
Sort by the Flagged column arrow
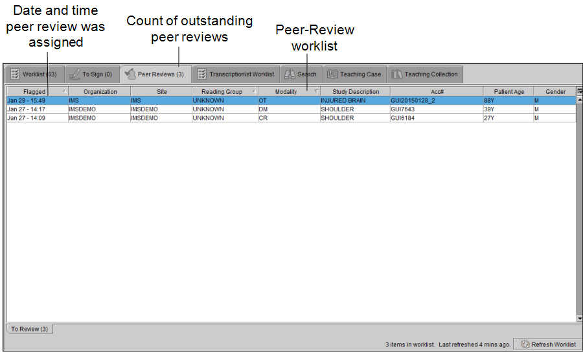(64, 91)
